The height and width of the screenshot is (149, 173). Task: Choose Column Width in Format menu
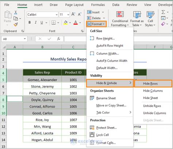click(x=110, y=54)
